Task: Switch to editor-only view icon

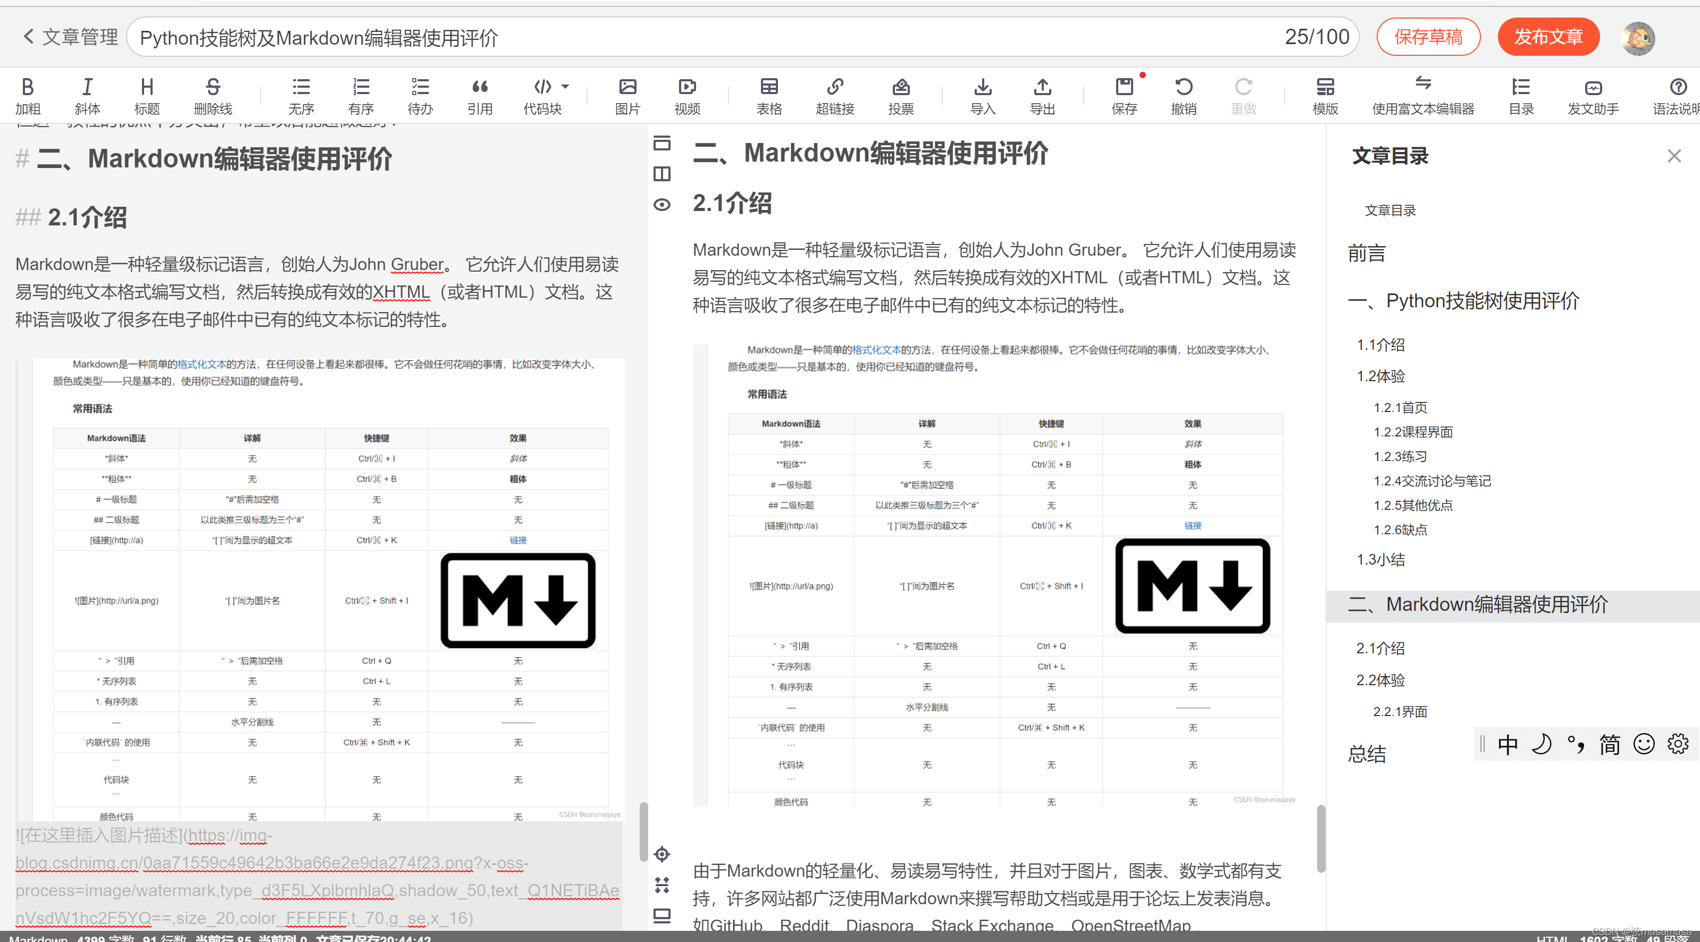Action: tap(662, 142)
